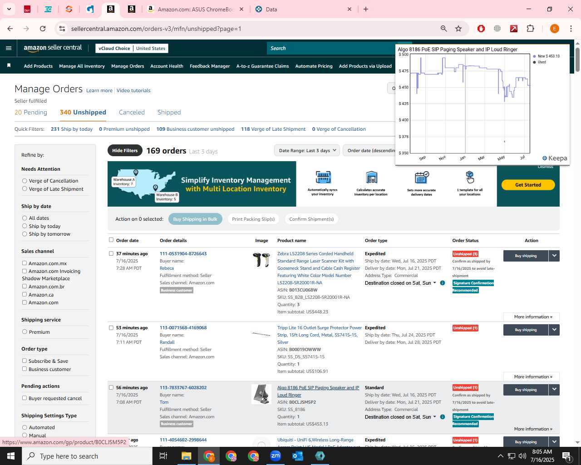581x465 pixels.
Task: Open File Explorer from the taskbar
Action: [186, 456]
